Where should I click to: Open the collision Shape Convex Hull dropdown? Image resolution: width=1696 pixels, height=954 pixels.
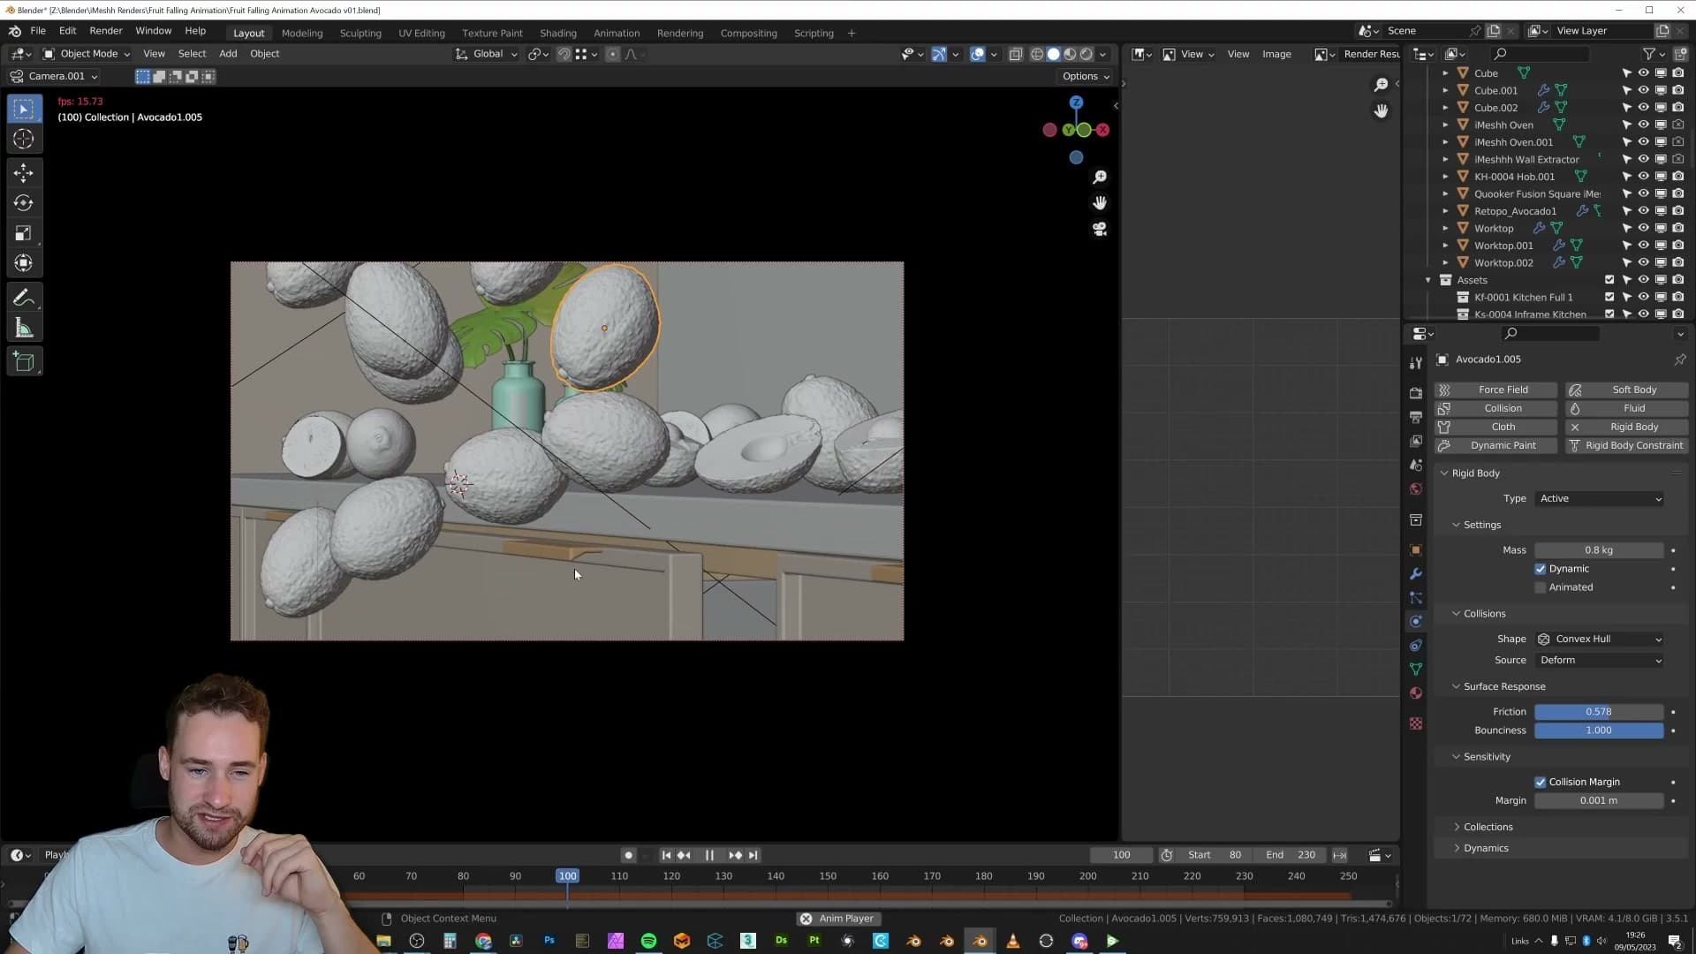tap(1601, 640)
